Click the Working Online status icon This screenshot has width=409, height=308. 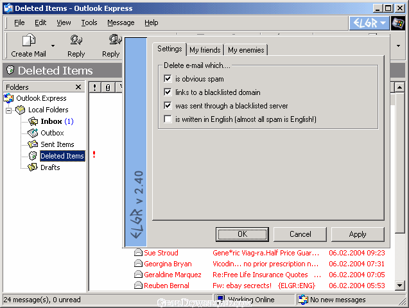[x=221, y=298]
